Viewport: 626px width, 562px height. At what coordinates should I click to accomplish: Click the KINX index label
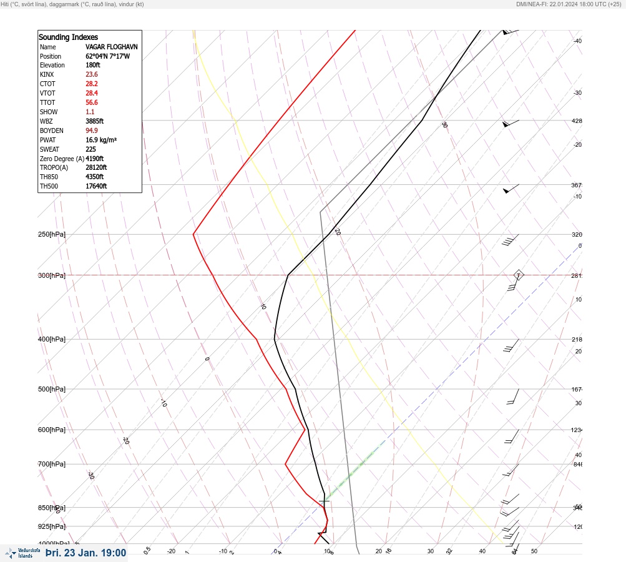(47, 74)
